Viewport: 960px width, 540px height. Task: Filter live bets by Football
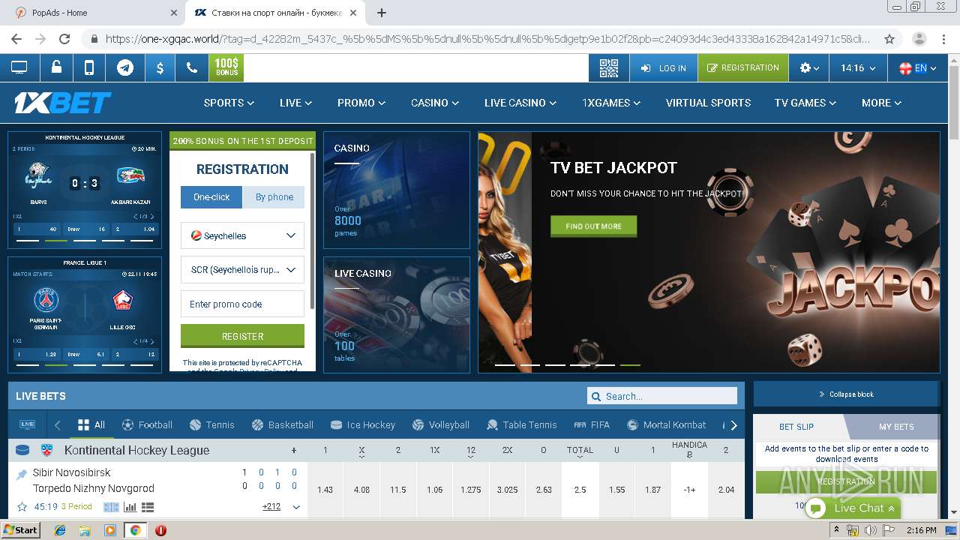tap(147, 424)
